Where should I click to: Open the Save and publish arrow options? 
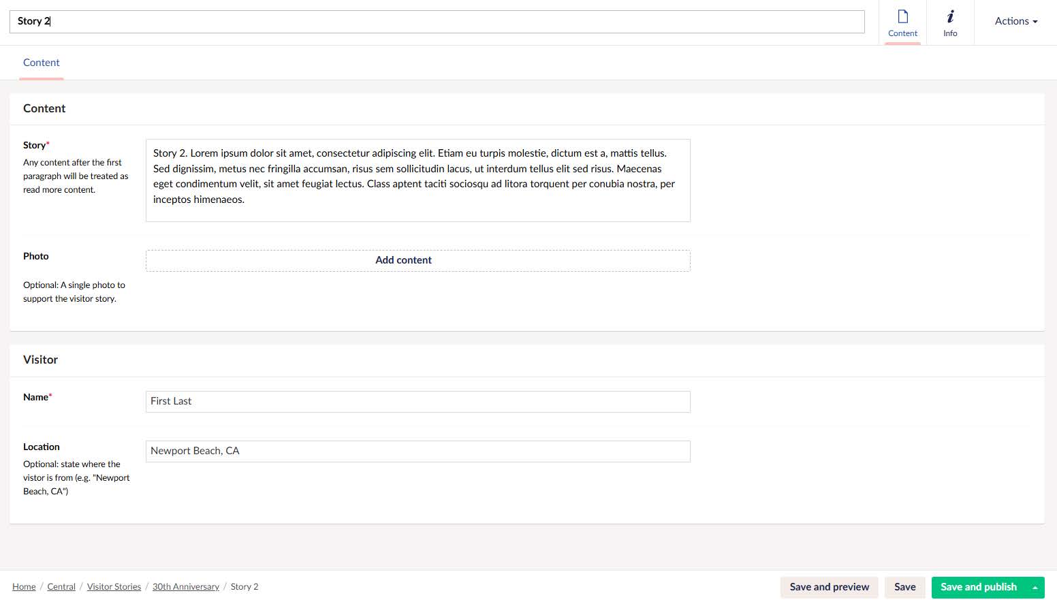click(1035, 587)
